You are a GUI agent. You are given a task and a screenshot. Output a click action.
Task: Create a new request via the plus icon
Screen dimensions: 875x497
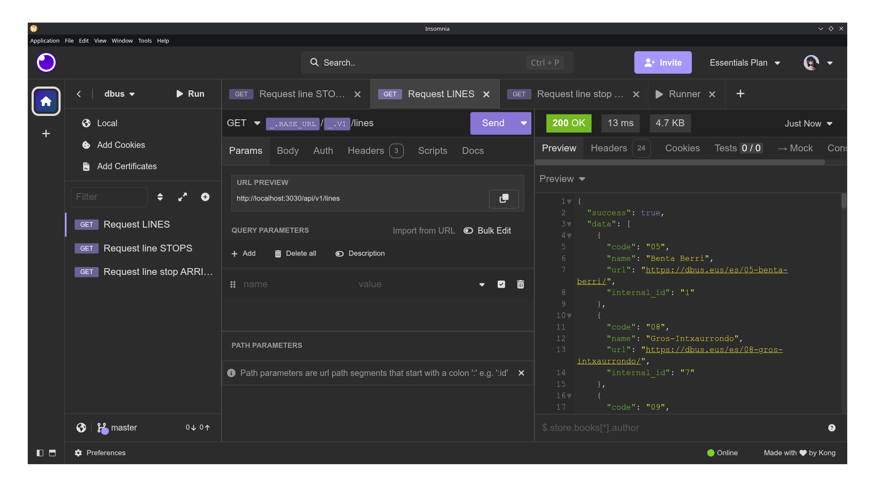click(x=205, y=197)
